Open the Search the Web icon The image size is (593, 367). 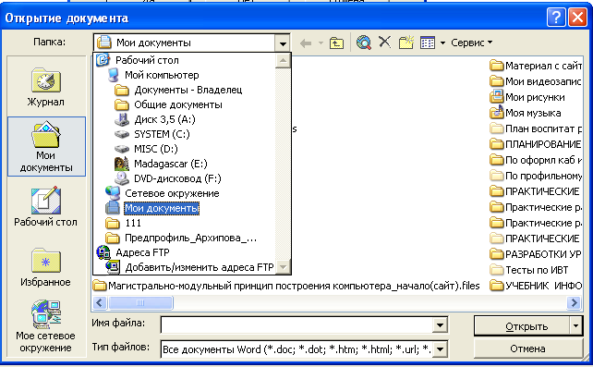(x=363, y=43)
